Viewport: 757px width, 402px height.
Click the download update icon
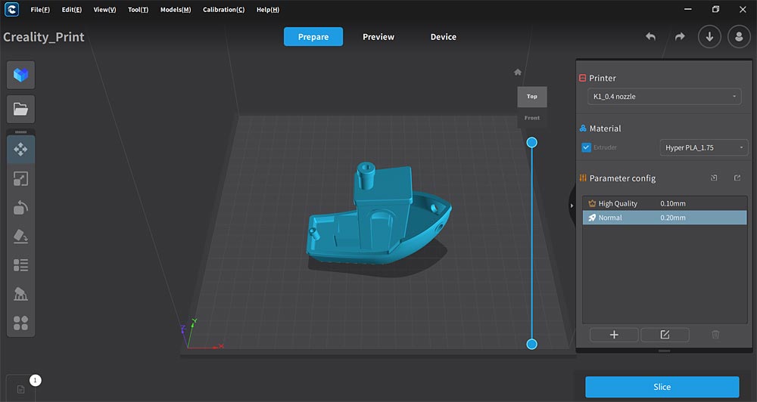click(710, 36)
